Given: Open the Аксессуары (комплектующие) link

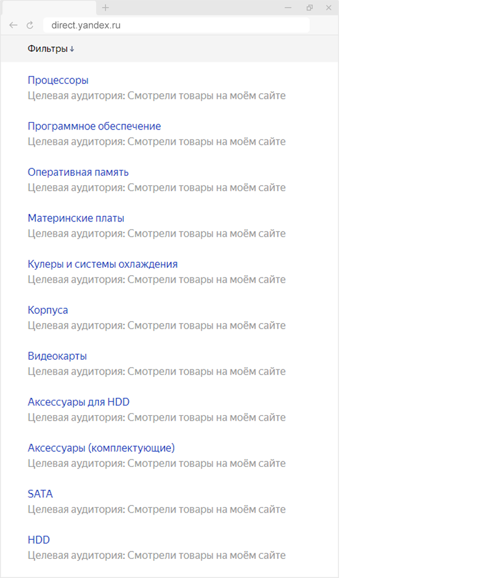Looking at the screenshot, I should click(101, 448).
